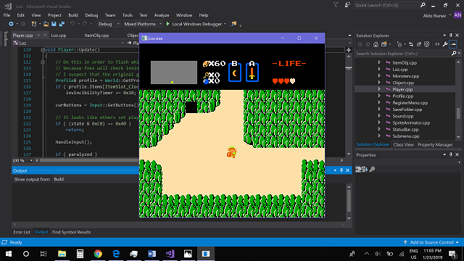Open the 100 % zoom dropdown
The image size is (464, 261).
pos(22,160)
